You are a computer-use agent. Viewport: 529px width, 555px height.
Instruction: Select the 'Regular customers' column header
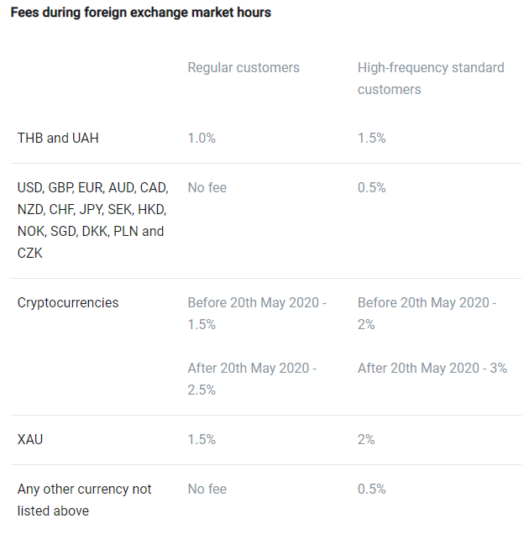[x=244, y=68]
